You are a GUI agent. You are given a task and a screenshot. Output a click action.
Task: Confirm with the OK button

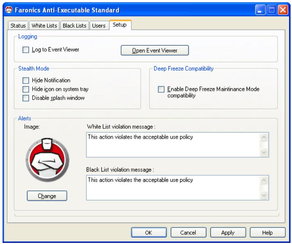(x=149, y=233)
